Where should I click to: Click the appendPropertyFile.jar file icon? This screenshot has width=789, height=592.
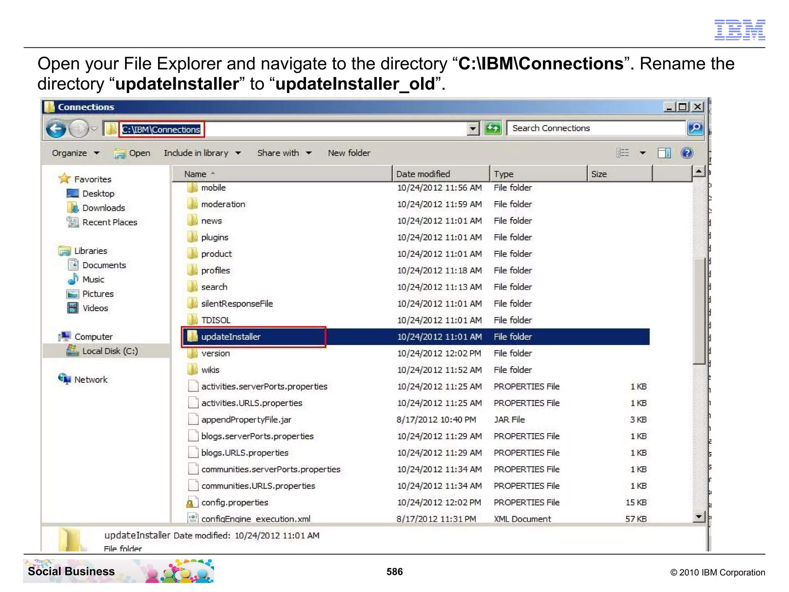193,419
